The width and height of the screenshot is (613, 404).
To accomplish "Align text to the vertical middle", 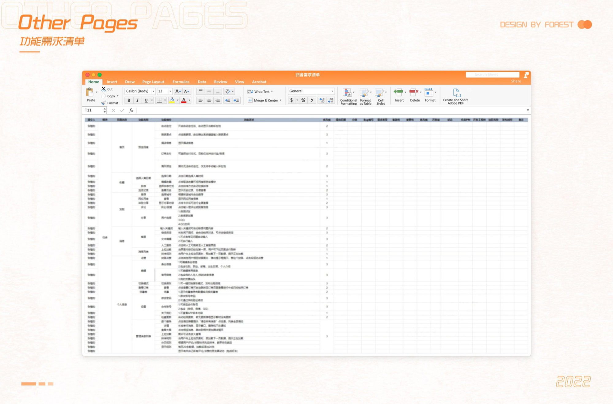I will pos(209,91).
